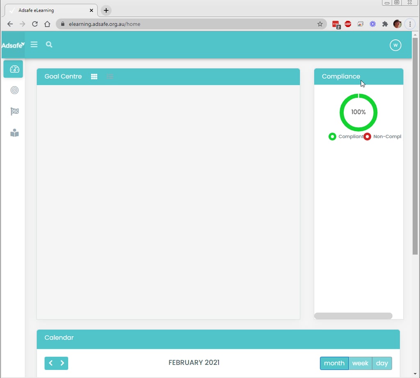
Task: Click the FEBRUARY 2021 calendar title
Action: pyautogui.click(x=194, y=362)
